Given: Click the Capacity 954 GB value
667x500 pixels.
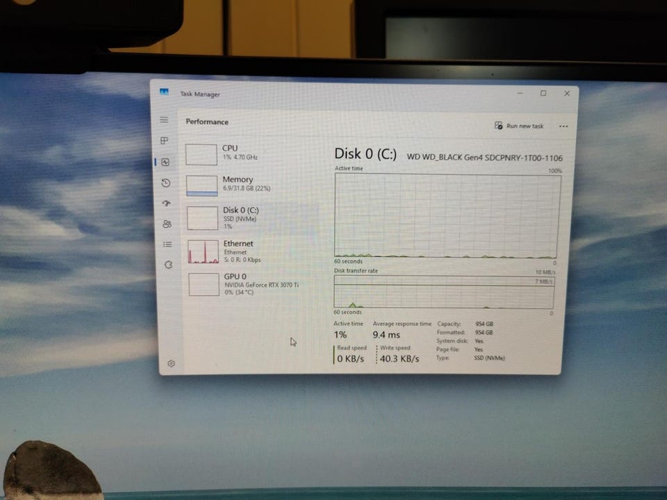Looking at the screenshot, I should pyautogui.click(x=484, y=324).
